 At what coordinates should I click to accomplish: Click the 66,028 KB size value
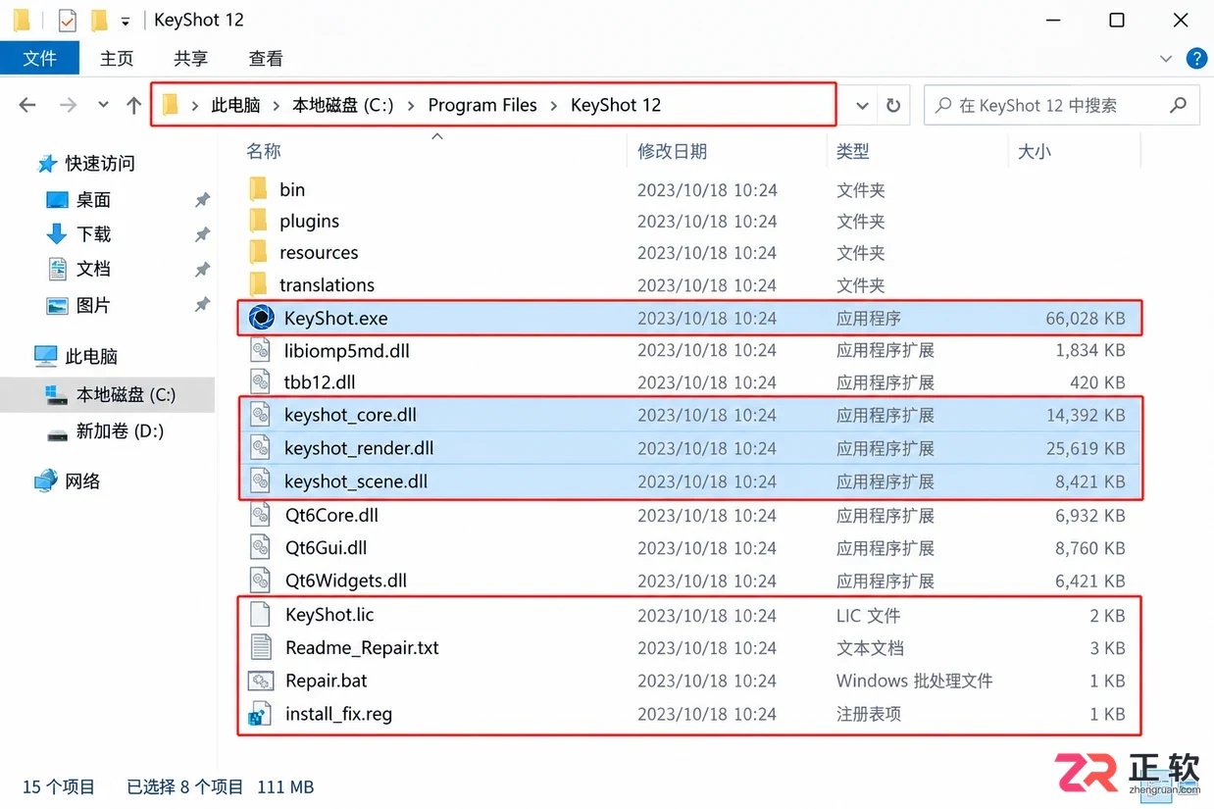1086,318
